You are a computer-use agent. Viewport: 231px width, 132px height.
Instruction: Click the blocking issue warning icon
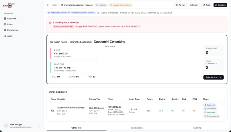tap(50, 23)
